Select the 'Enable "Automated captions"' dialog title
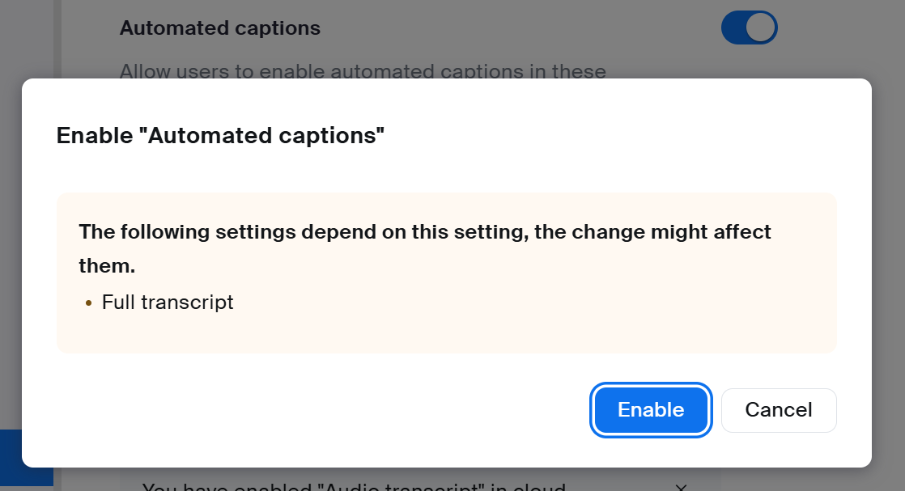 (x=220, y=136)
